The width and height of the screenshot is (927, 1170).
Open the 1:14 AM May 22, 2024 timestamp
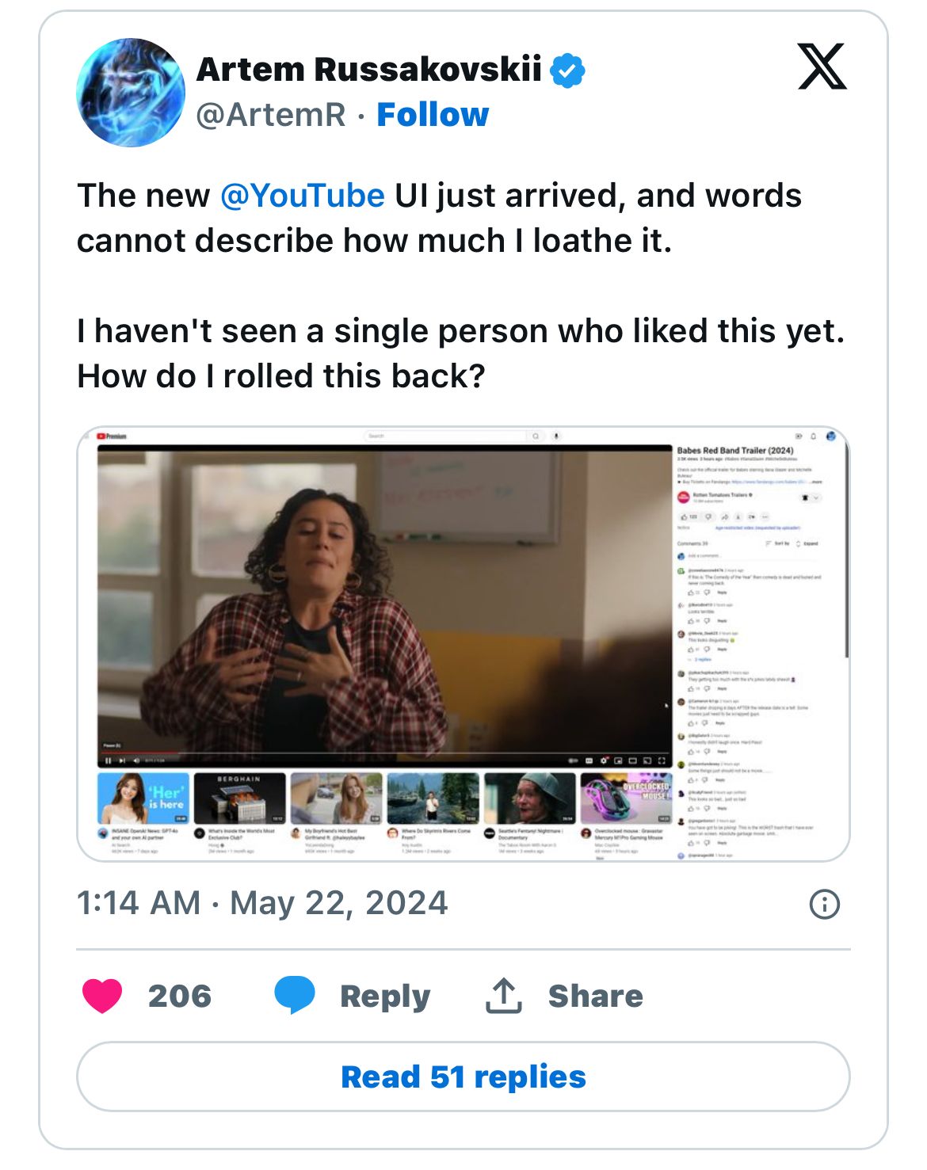coord(262,903)
